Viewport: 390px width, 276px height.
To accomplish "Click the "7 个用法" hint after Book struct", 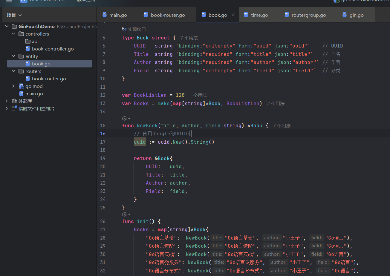I will [189, 38].
